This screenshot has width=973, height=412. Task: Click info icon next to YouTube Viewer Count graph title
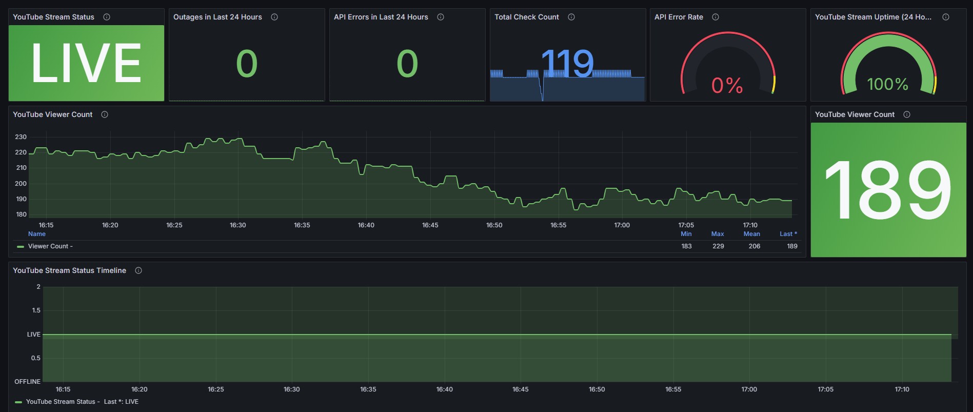point(105,114)
